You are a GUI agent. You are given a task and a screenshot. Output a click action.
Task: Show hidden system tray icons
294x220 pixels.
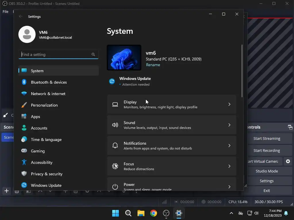click(231, 213)
